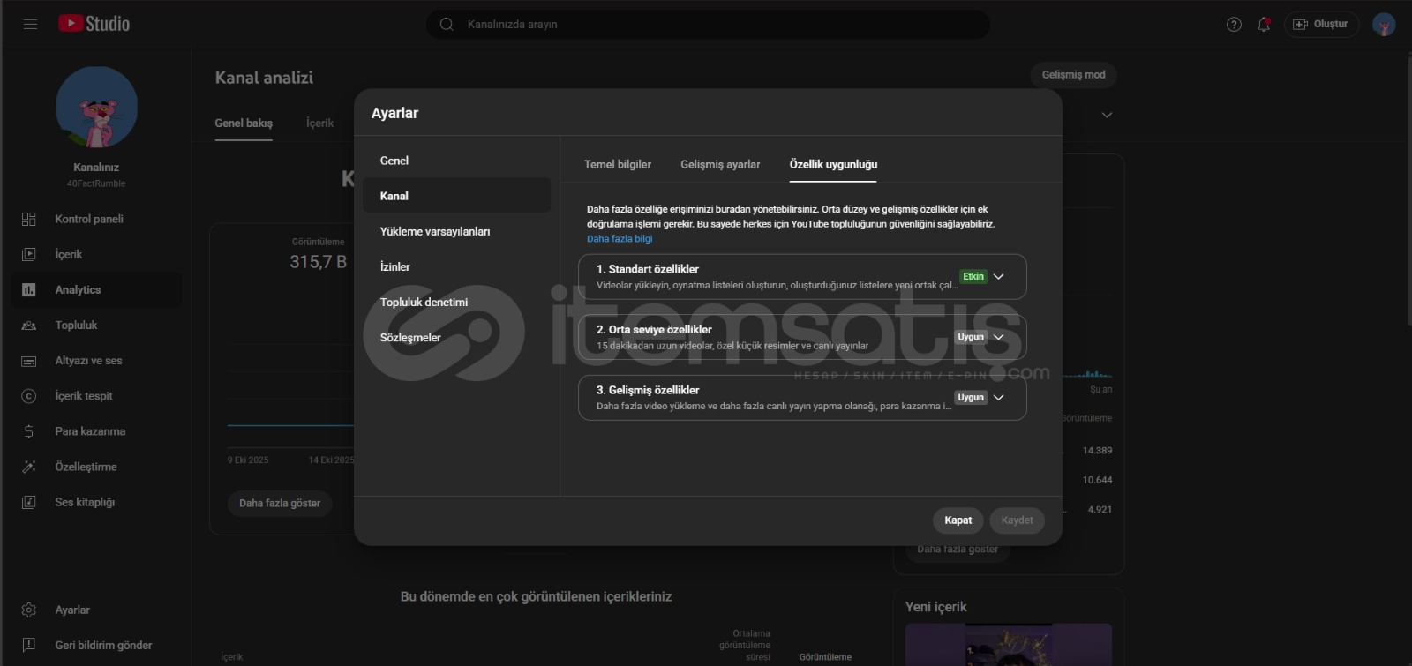
Task: Open the hamburger navigation menu
Action: tap(30, 24)
